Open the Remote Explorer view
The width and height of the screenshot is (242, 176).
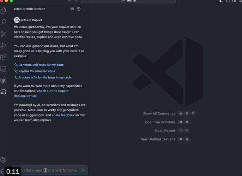coord(3,69)
